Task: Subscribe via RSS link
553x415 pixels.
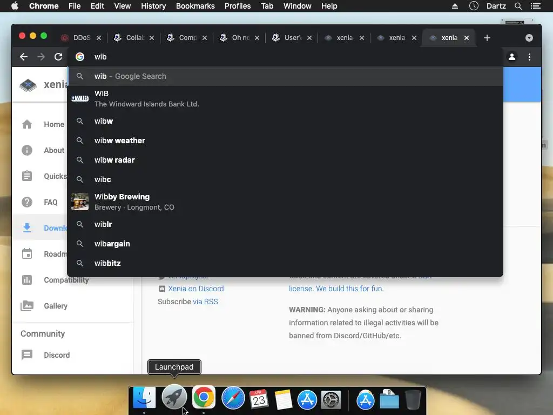Action: pos(205,302)
